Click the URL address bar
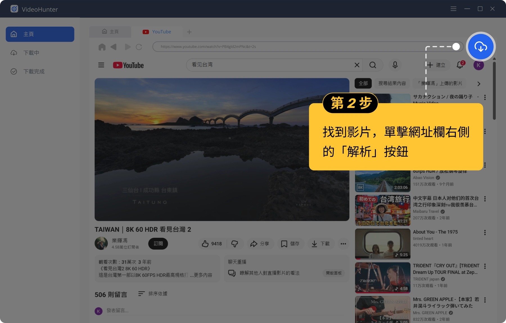Screen dimensions: 506x323 pos(308,47)
